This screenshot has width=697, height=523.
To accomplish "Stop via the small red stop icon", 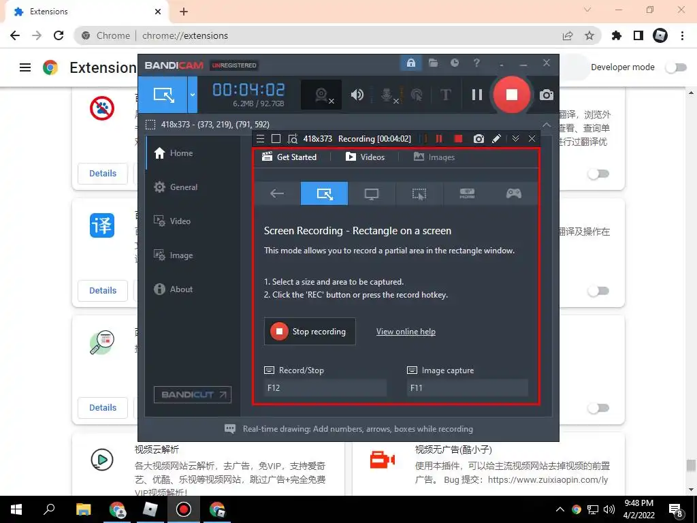I will pos(458,139).
